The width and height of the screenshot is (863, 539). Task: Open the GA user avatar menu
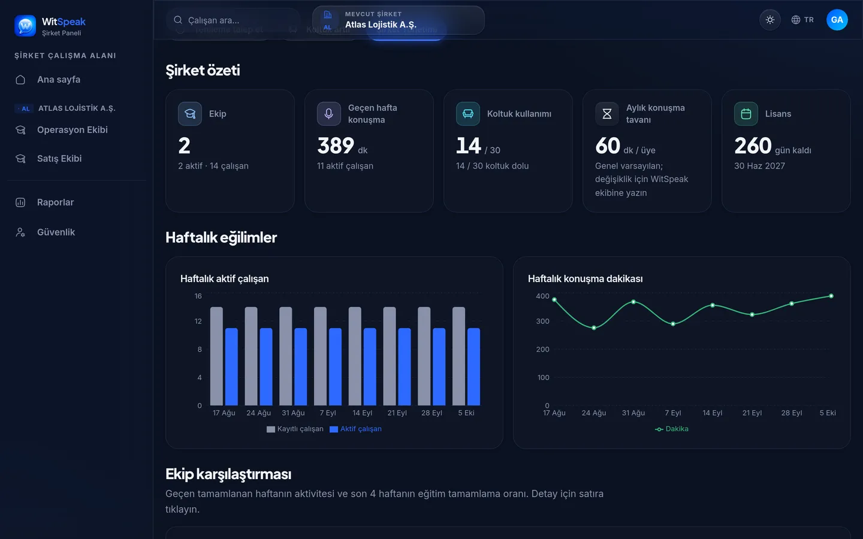(837, 20)
